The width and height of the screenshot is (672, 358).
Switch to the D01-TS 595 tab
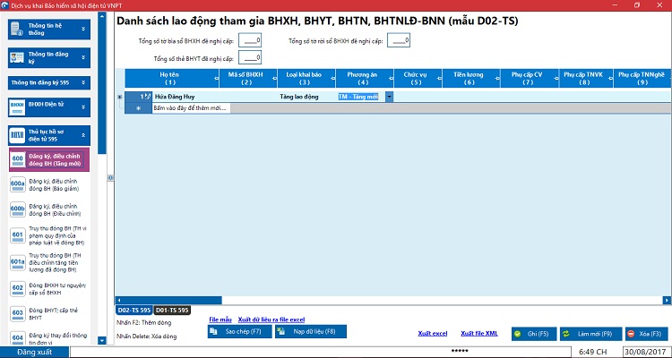click(171, 310)
